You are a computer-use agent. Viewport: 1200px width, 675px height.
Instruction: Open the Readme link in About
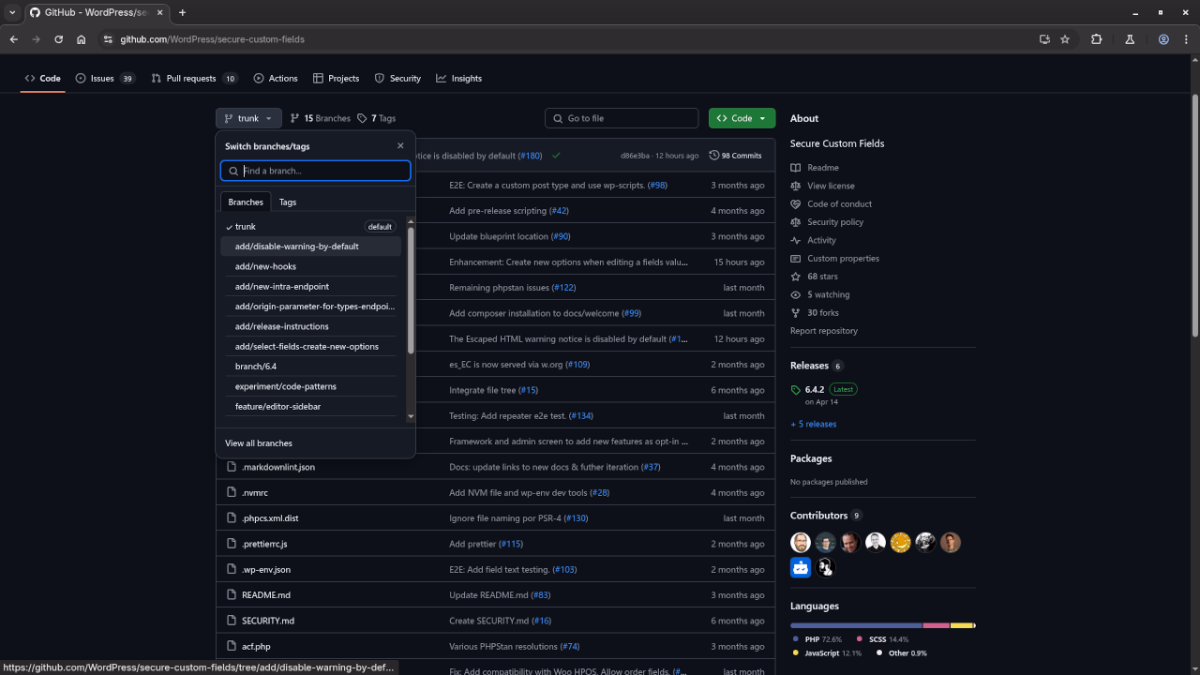[x=815, y=168]
